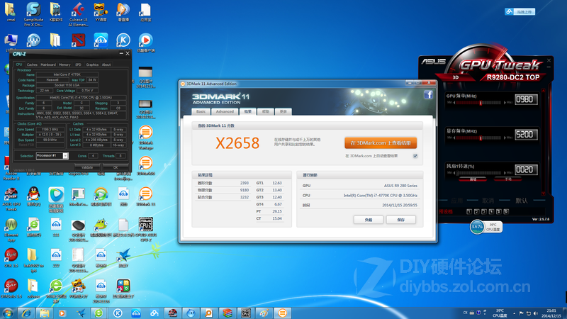
Task: Click the ASUS logo in GPU Tweak
Action: coord(433,62)
